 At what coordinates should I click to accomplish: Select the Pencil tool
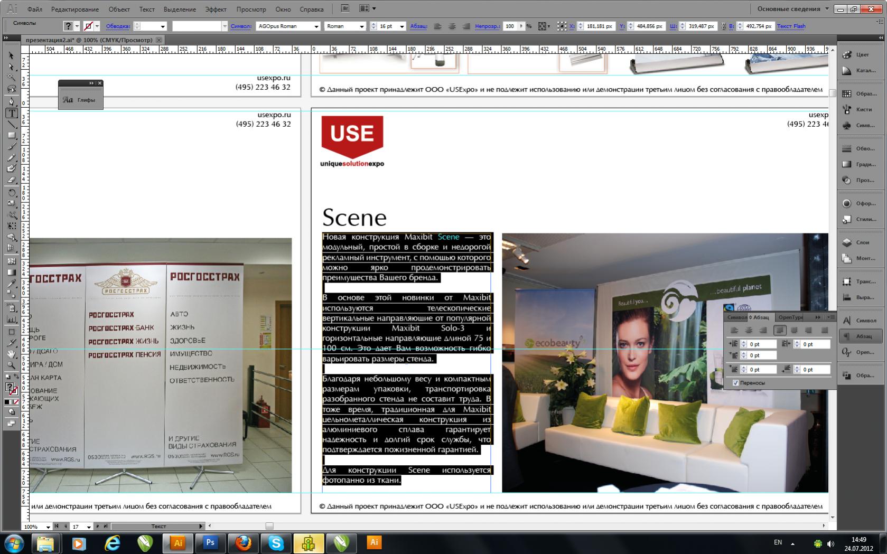click(x=11, y=157)
